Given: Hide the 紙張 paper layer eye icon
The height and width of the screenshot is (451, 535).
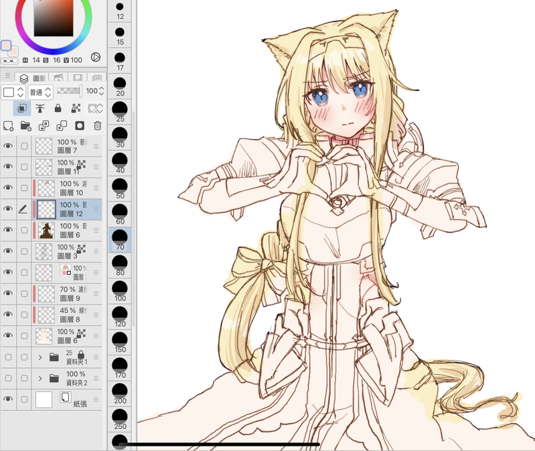Looking at the screenshot, I should pyautogui.click(x=8, y=399).
